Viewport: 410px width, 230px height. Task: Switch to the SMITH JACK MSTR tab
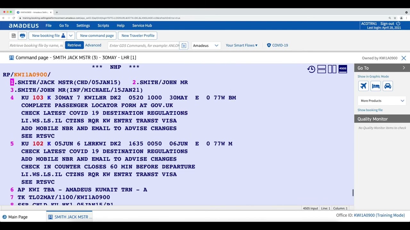70,217
